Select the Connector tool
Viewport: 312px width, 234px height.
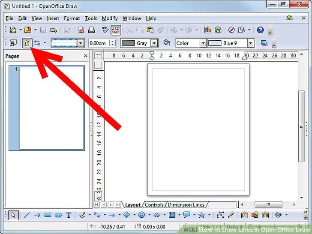(97, 215)
